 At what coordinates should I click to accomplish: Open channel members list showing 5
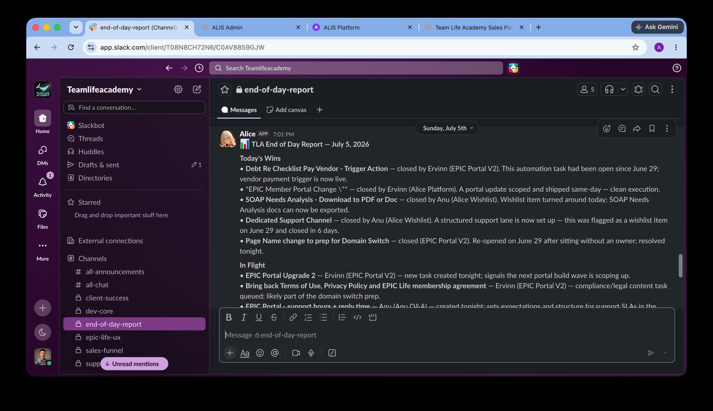tap(587, 90)
